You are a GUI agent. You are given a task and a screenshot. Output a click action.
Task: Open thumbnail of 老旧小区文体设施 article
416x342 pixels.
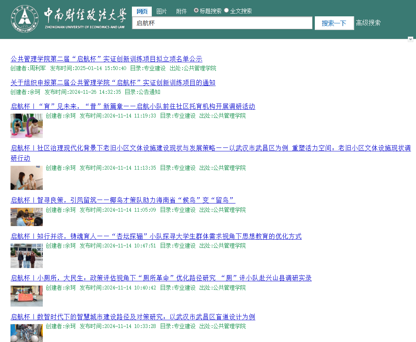click(x=26, y=178)
